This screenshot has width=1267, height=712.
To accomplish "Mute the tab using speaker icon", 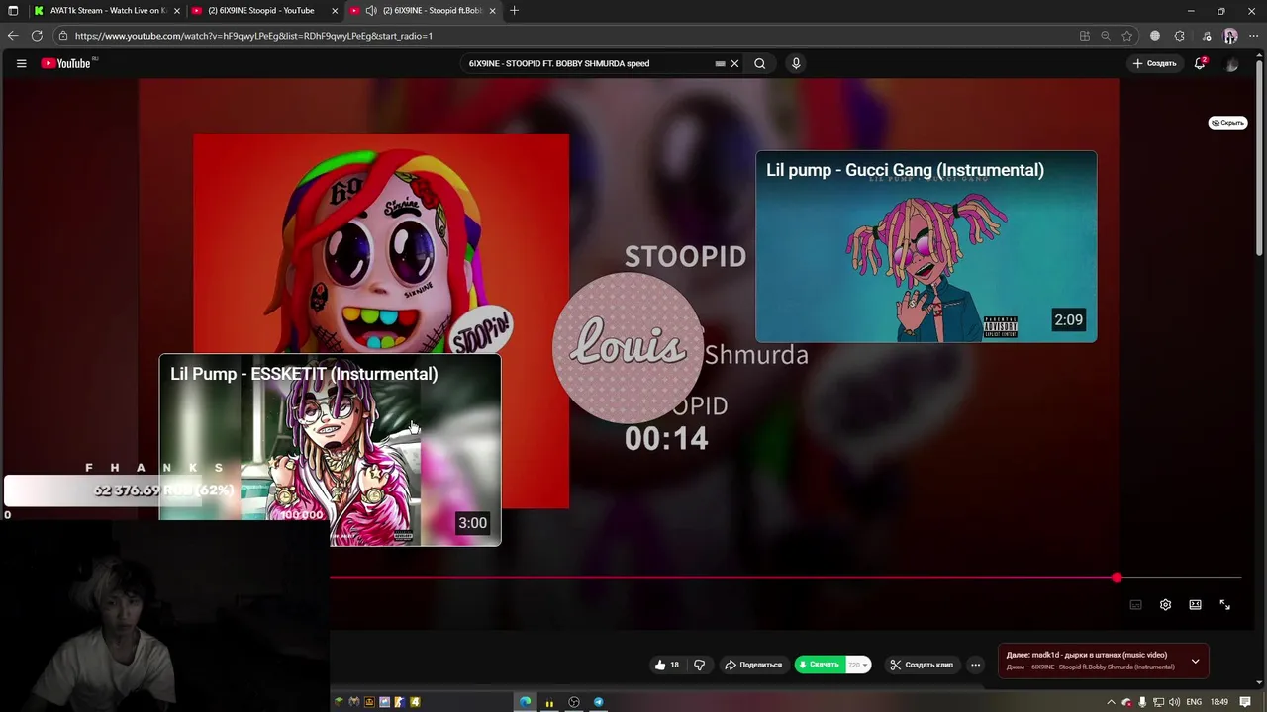I will 371,11.
